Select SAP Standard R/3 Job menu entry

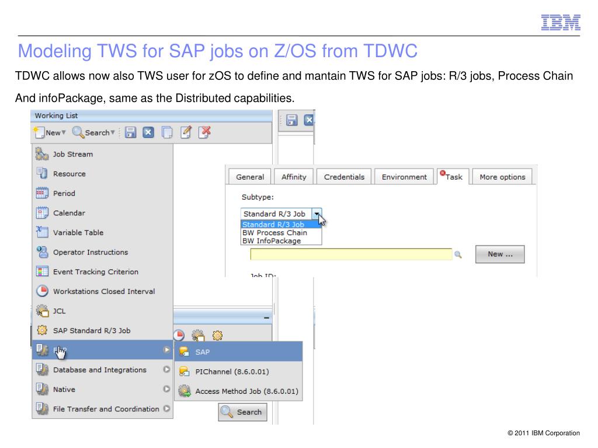[x=102, y=331]
